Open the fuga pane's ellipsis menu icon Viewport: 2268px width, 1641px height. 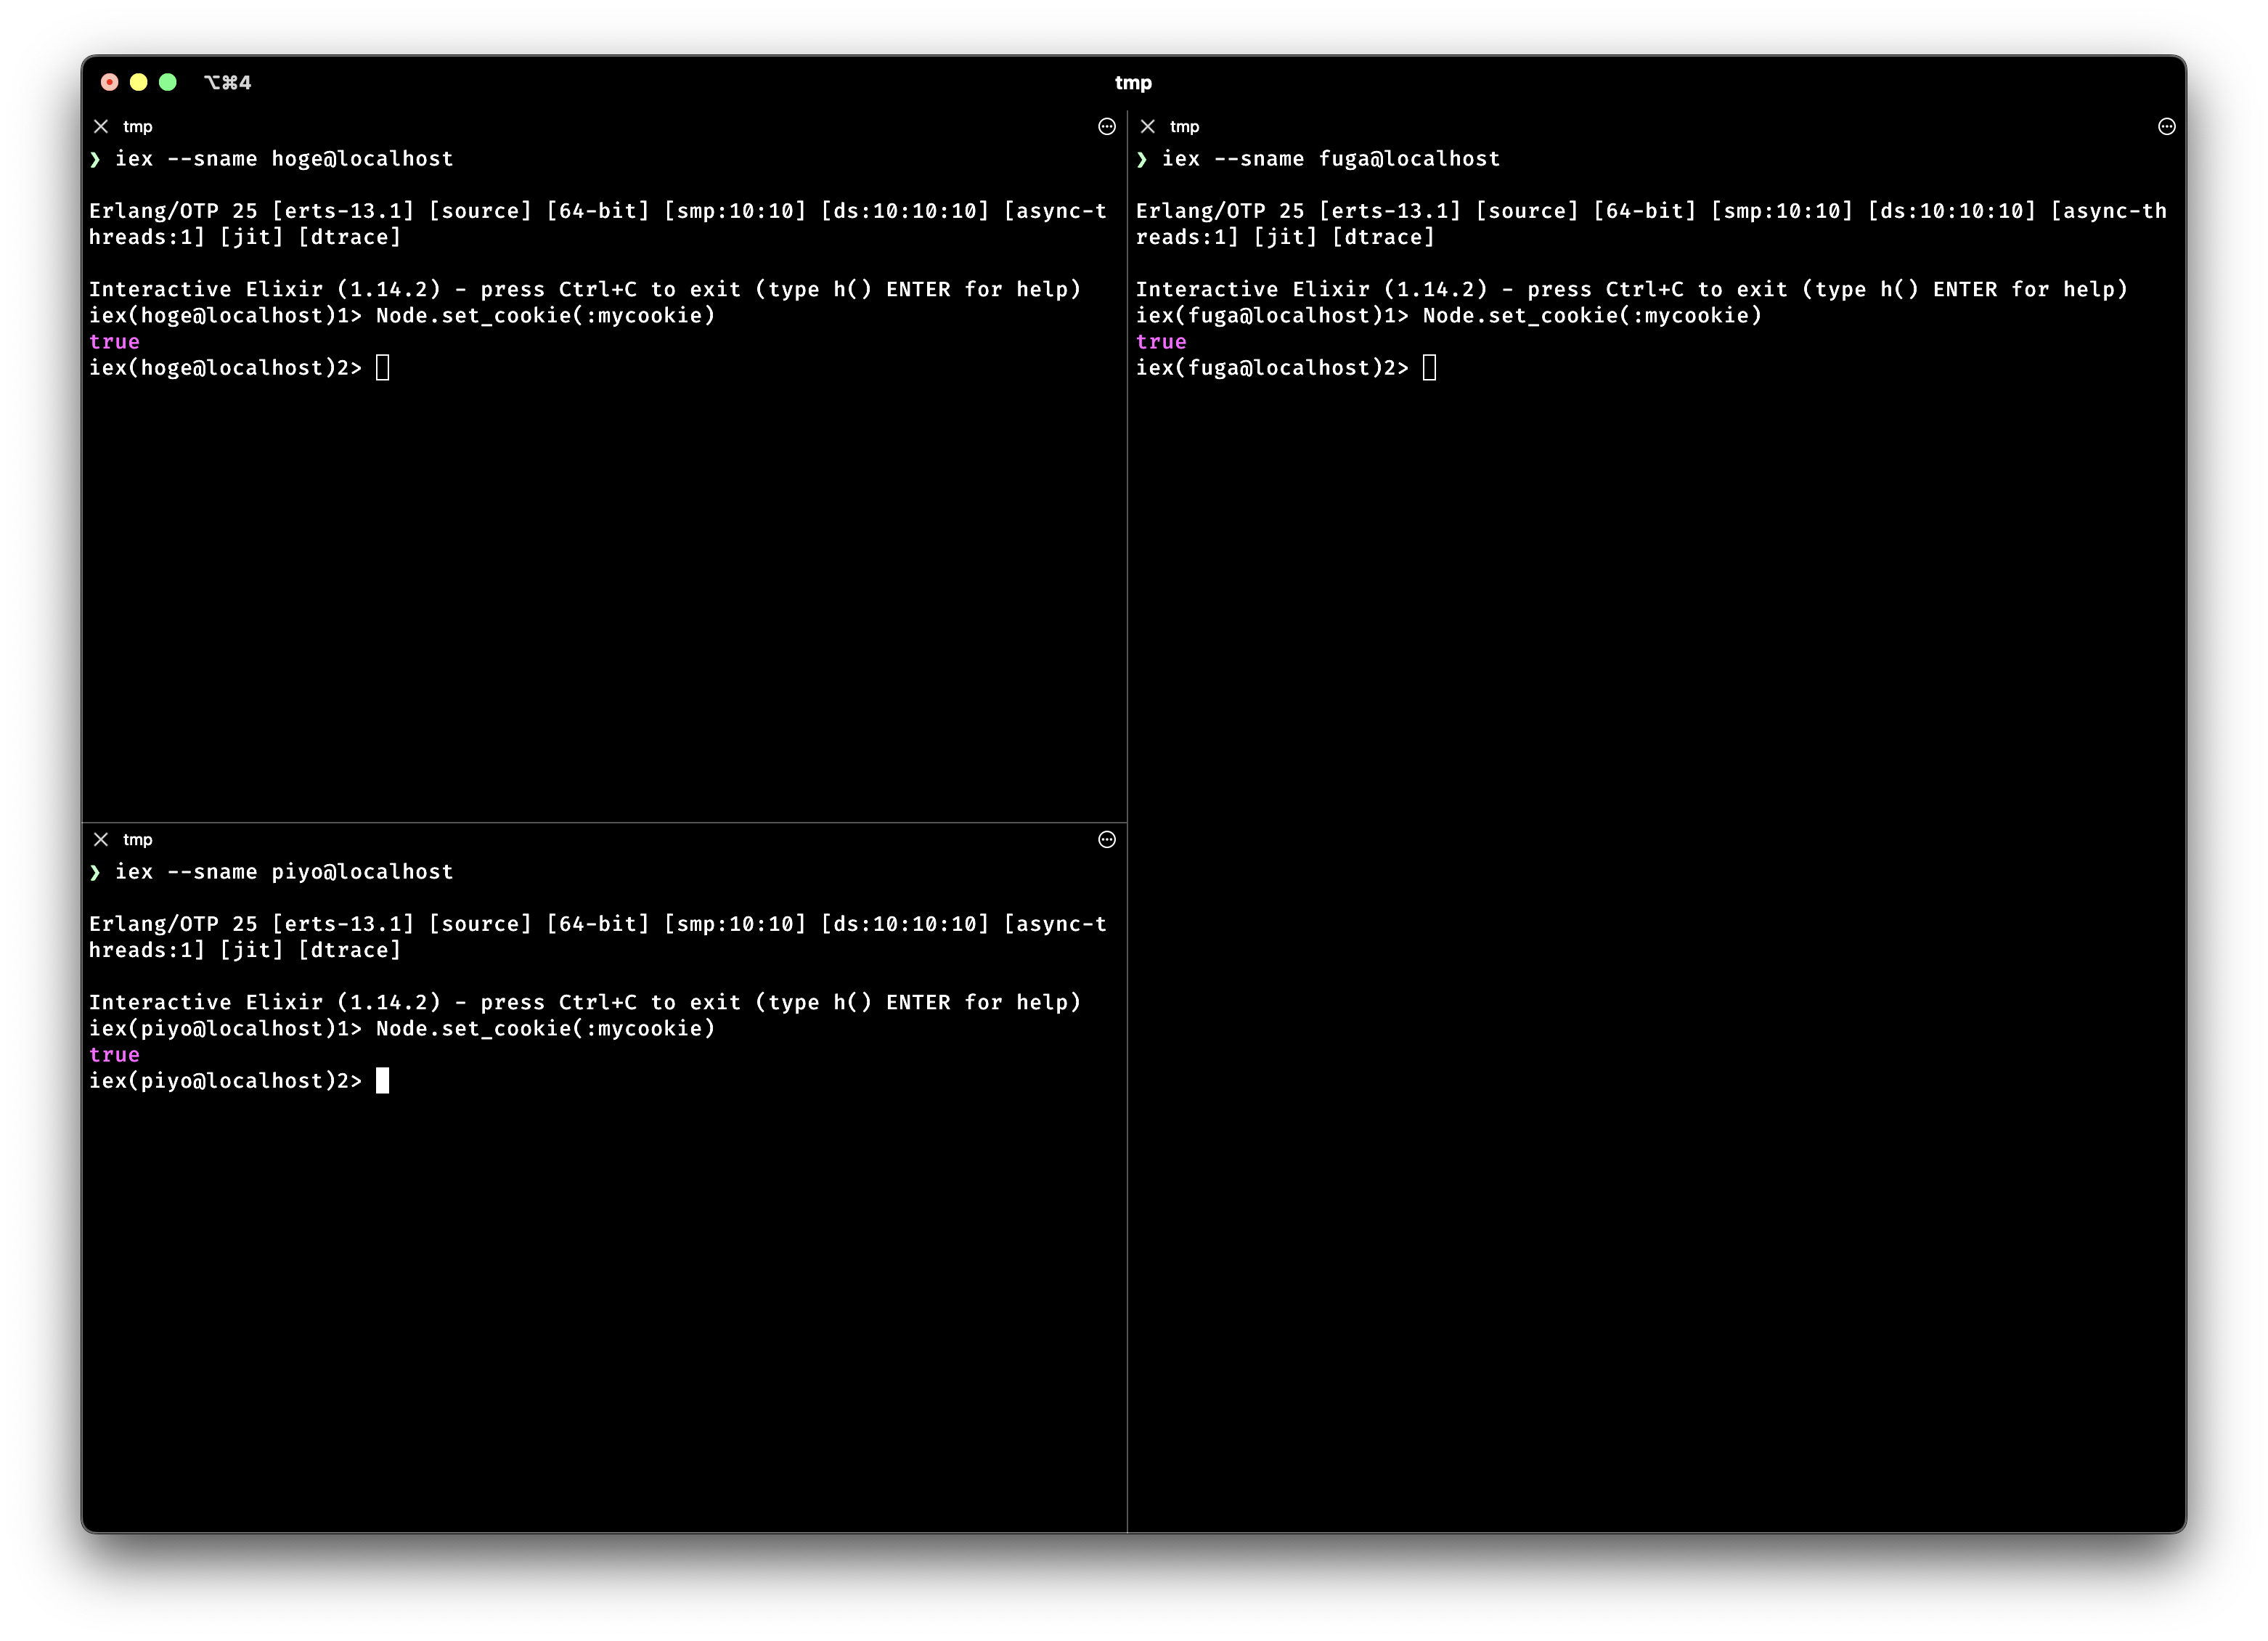[x=2166, y=126]
